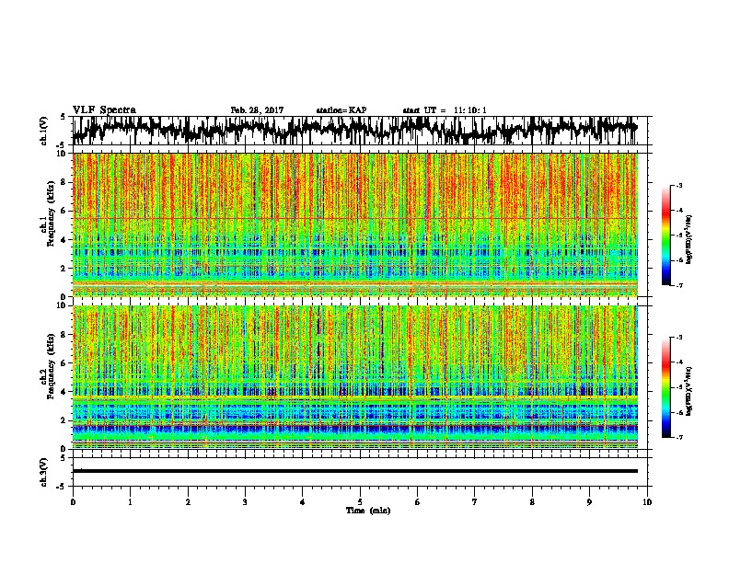
Task: Click the ch.1 voltage waveform trace
Action: tap(354, 130)
